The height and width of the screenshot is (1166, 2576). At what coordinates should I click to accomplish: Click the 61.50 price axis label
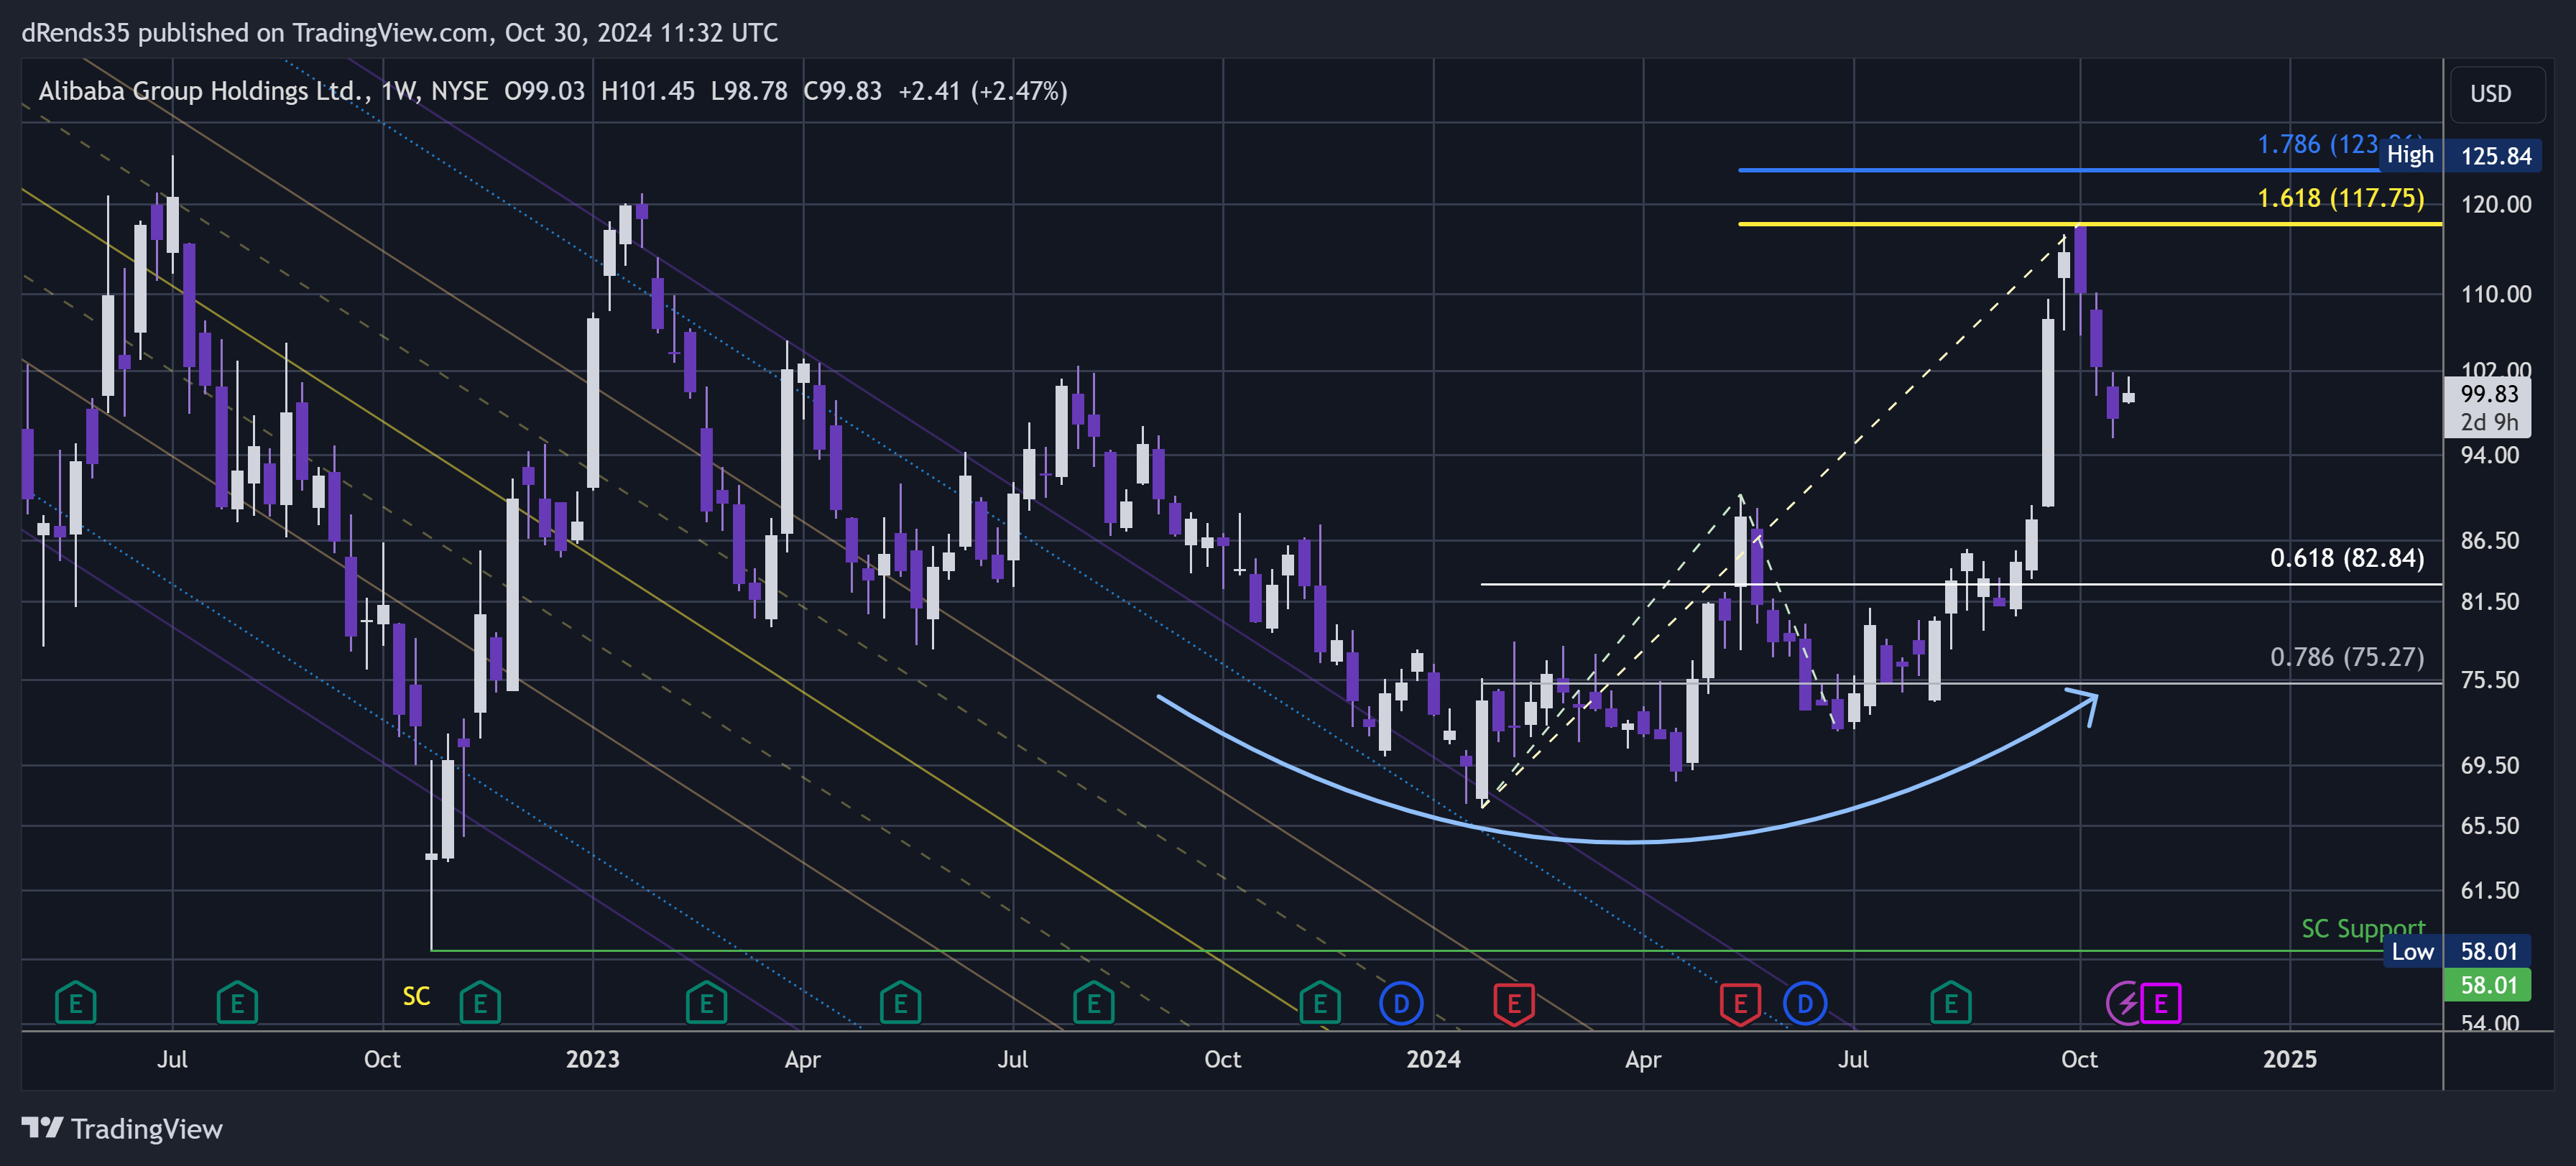pos(2490,890)
